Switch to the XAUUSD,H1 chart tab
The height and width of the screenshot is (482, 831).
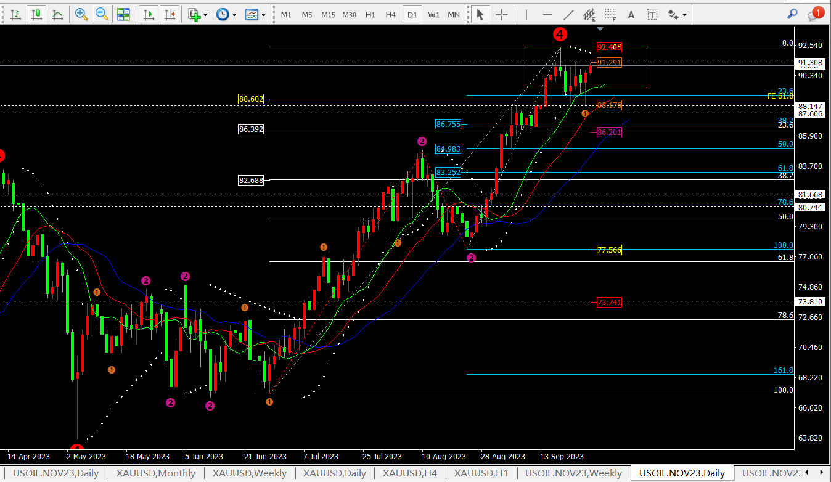(481, 473)
